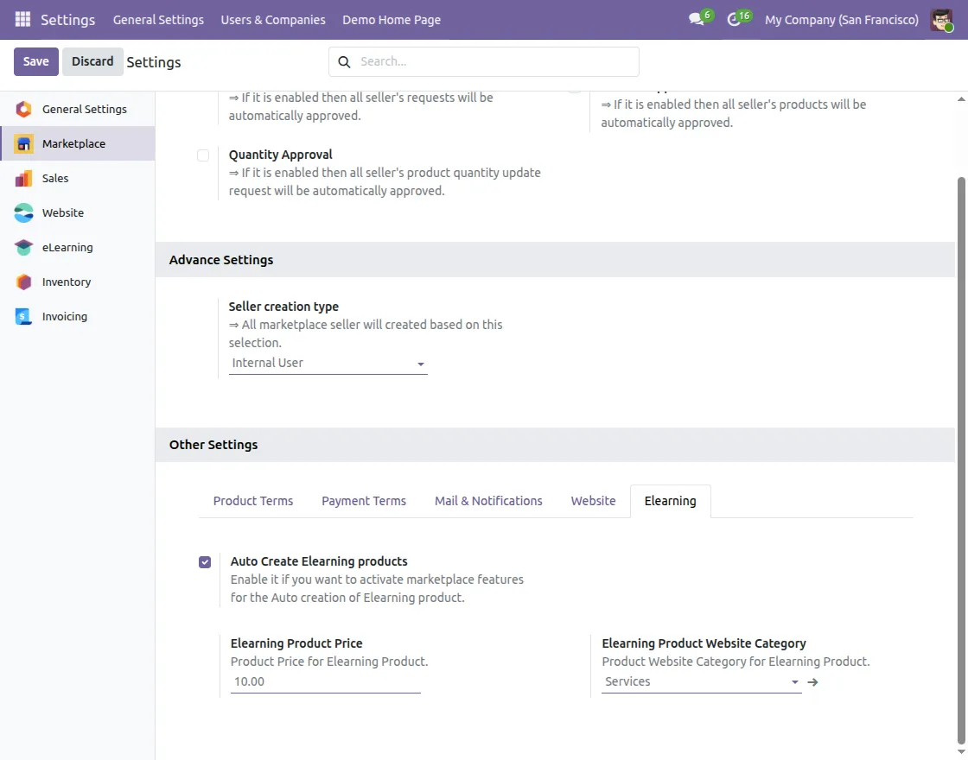This screenshot has height=760, width=968.
Task: Click the Settings app title in navbar
Action: pyautogui.click(x=68, y=20)
